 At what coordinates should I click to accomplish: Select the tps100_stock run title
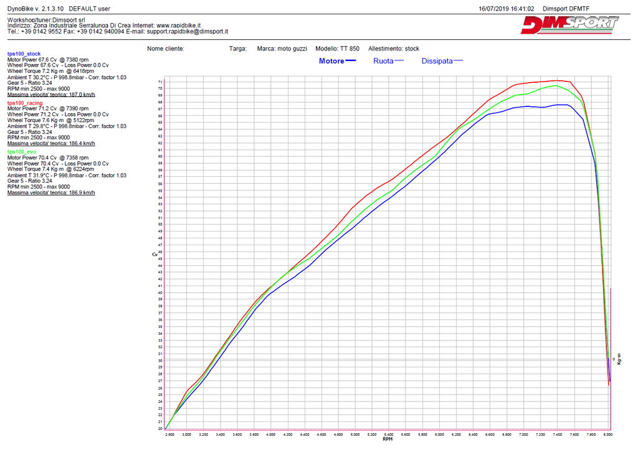click(x=24, y=54)
